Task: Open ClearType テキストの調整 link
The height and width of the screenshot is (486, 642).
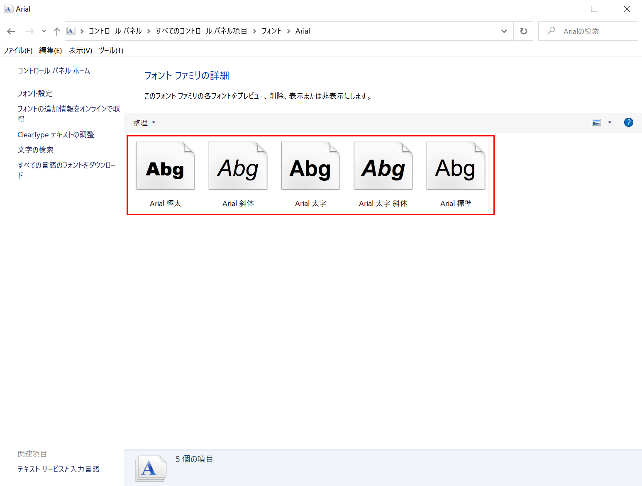Action: (56, 135)
